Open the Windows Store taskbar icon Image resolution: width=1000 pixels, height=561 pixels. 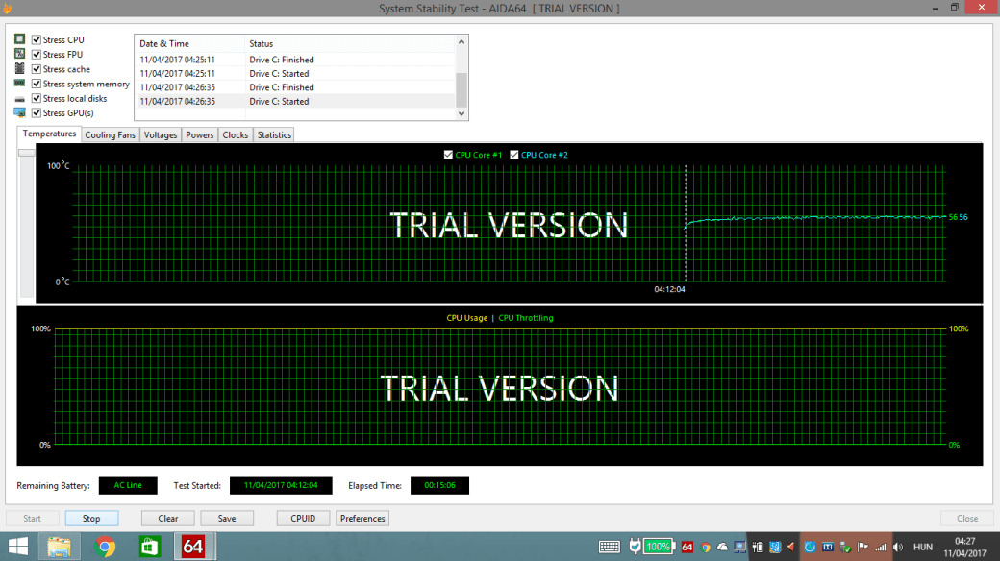[150, 547]
